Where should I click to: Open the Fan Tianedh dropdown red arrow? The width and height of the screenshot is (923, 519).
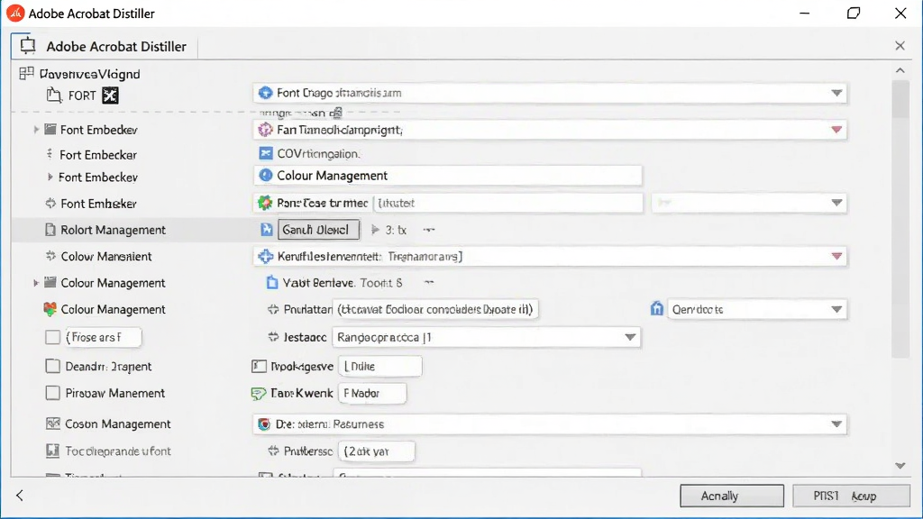pyautogui.click(x=836, y=130)
